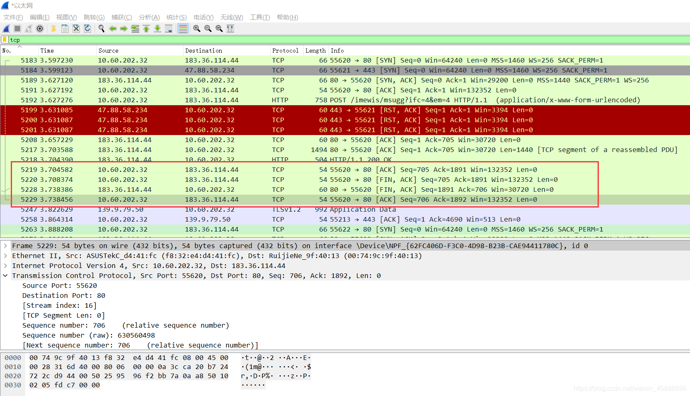
Task: Select packet 5220 FIN, ACK row
Action: click(x=345, y=179)
